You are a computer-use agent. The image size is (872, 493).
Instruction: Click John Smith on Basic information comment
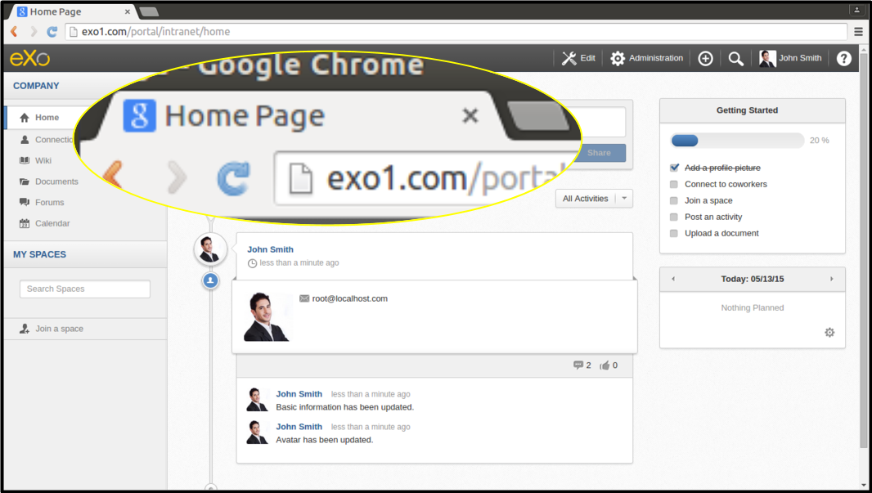coord(299,394)
